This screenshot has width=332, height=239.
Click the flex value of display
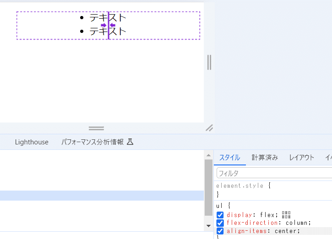[267, 215]
